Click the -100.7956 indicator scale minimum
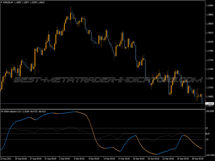The height and width of the screenshot is (161, 215). tap(210, 155)
